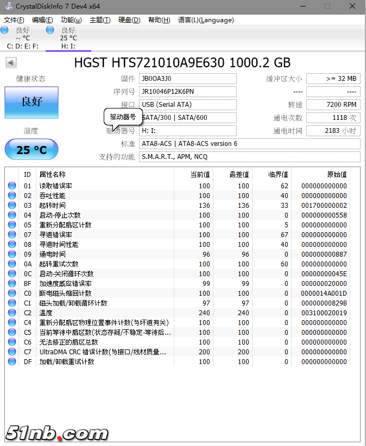Click the serial number field JR10046P12K6PN
Screen dimensions: 366x446
(x=187, y=92)
